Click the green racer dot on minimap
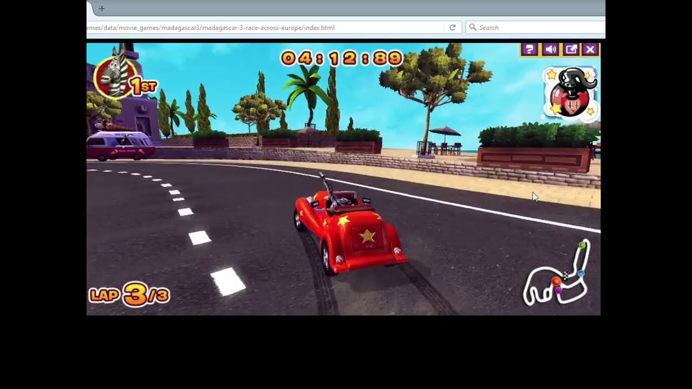Image resolution: width=692 pixels, height=389 pixels. click(582, 246)
